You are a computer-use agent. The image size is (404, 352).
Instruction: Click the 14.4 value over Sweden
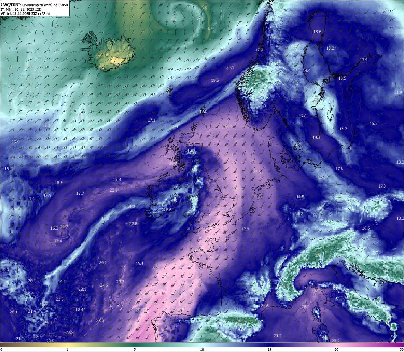pos(306,70)
